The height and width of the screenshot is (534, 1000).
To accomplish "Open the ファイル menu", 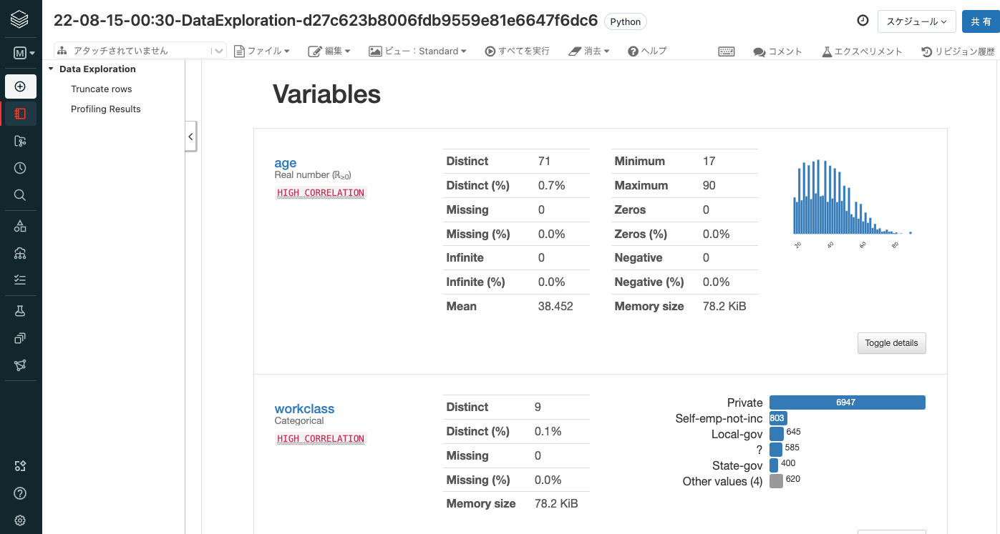I will [x=261, y=51].
